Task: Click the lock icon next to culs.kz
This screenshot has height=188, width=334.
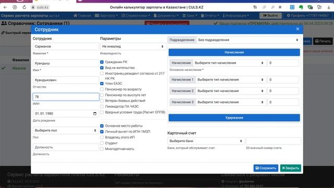Action: coord(32,7)
